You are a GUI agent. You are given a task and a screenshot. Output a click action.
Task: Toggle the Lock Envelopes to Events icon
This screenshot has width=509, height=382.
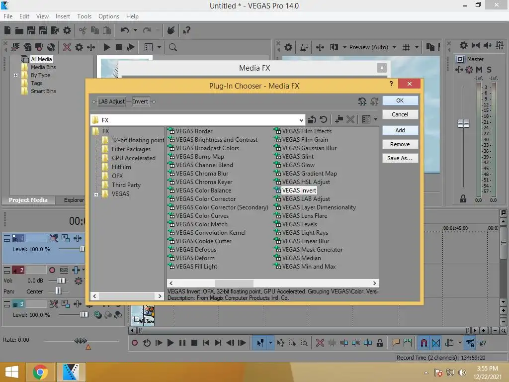tap(470, 343)
